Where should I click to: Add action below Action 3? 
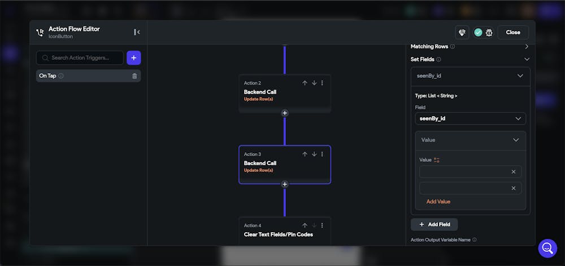(285, 184)
